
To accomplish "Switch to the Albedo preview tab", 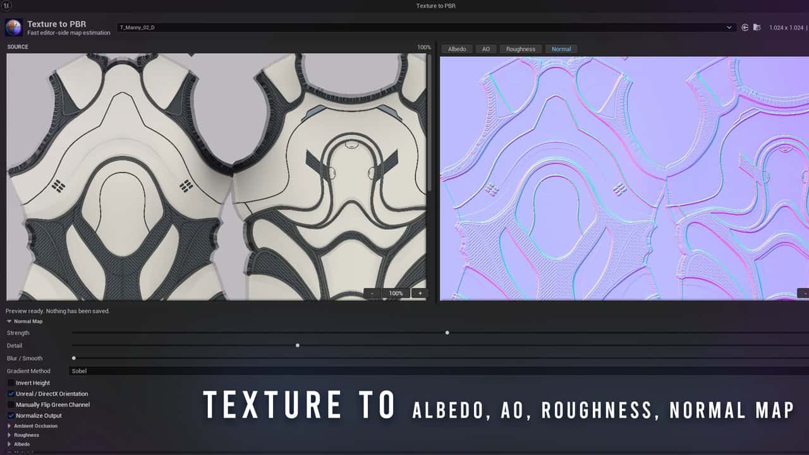I will [457, 49].
